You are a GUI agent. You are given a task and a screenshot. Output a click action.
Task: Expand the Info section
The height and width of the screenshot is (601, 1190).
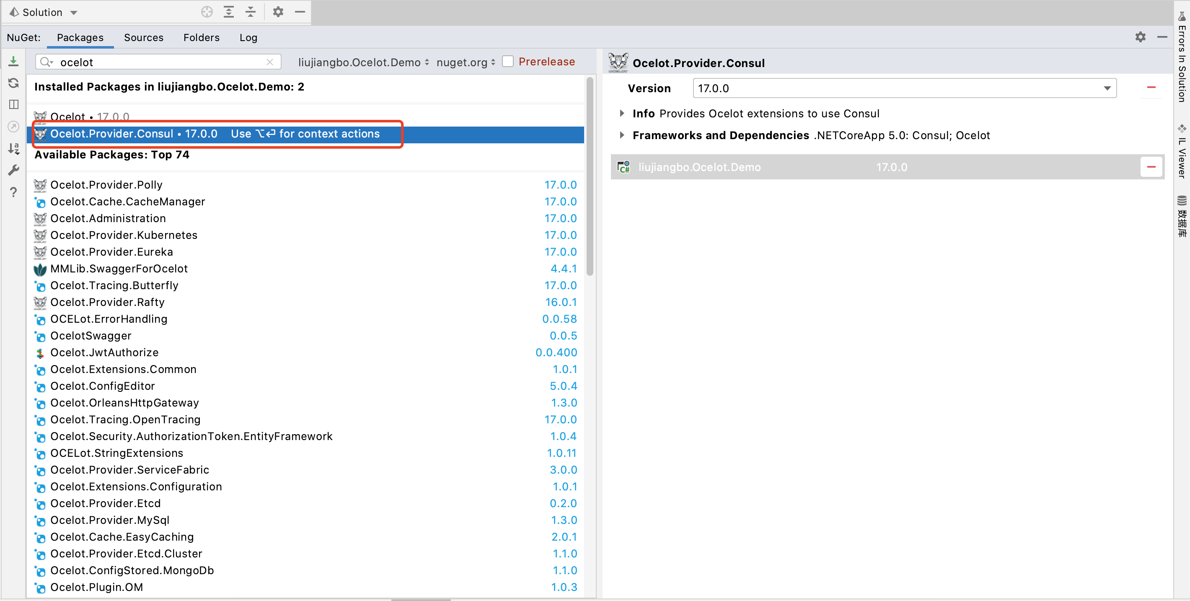tap(622, 113)
